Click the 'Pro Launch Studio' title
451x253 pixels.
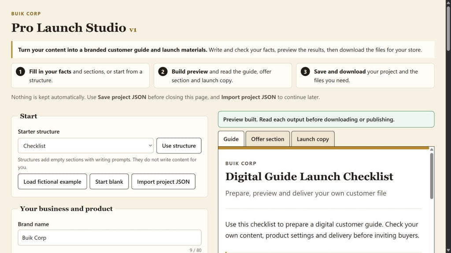coord(69,28)
